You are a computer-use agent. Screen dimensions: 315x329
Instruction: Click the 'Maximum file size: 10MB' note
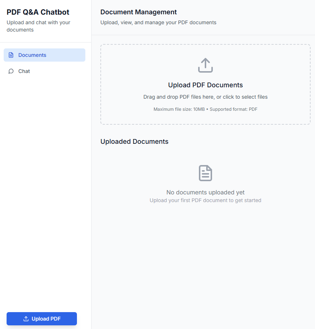click(205, 109)
